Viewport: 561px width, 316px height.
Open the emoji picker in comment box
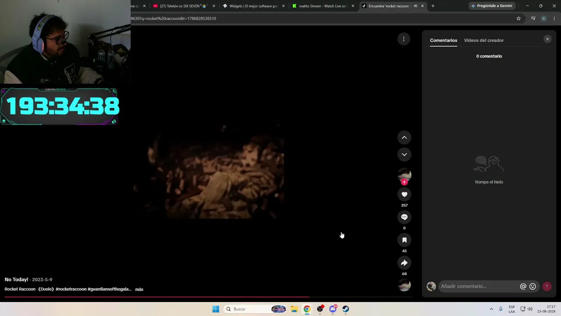pos(533,286)
